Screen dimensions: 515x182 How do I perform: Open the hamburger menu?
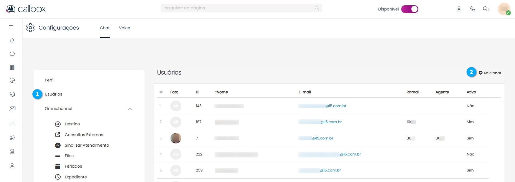tap(11, 26)
